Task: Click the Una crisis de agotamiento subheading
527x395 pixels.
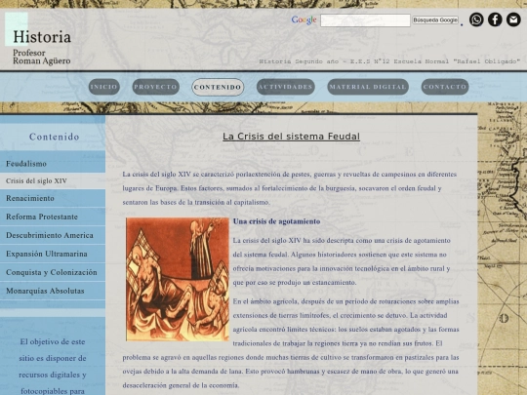Action: point(276,221)
